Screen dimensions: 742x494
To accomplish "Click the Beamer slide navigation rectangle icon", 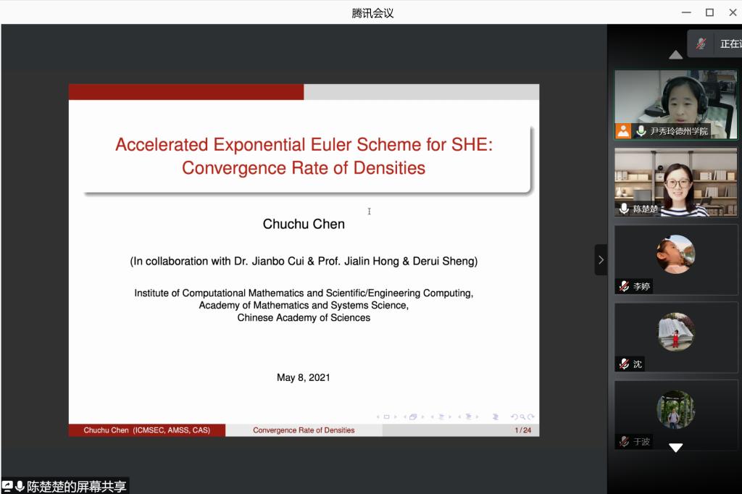I will [x=386, y=417].
